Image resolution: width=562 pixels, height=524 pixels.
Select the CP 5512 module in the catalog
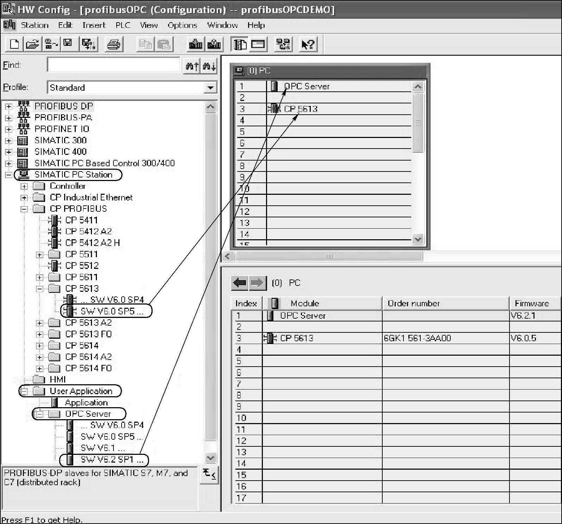(x=82, y=265)
